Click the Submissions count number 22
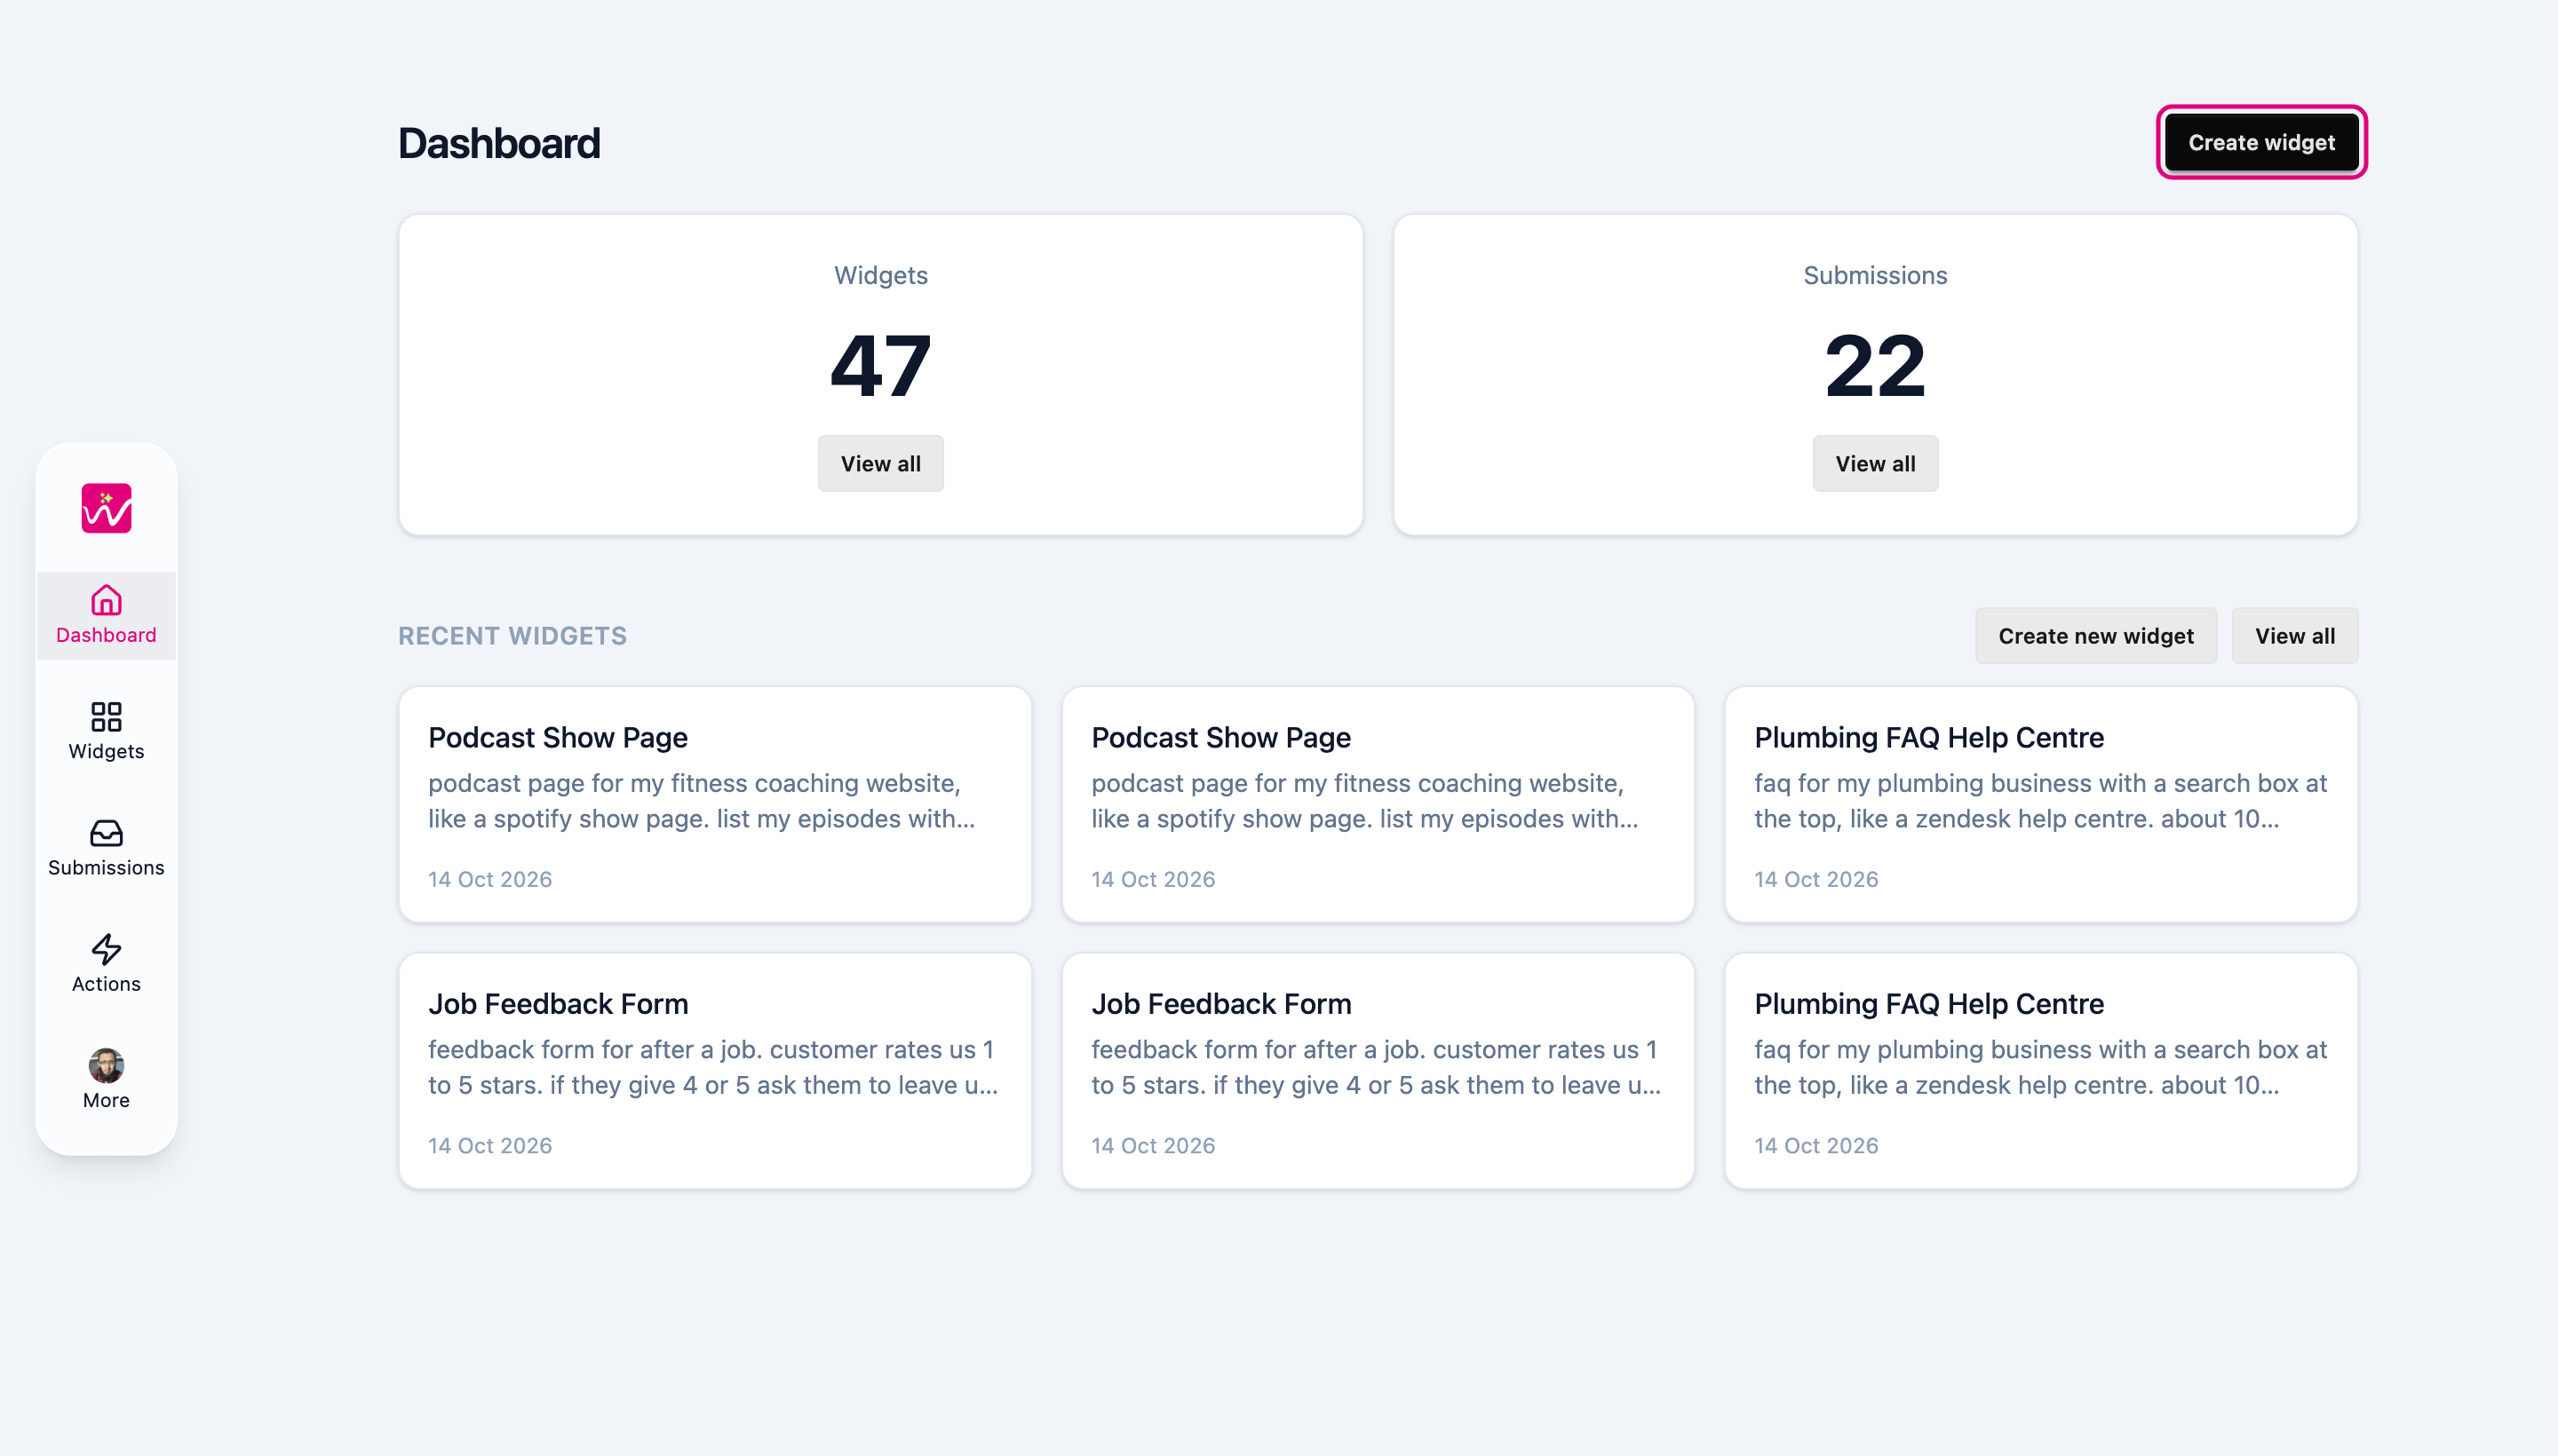Image resolution: width=2558 pixels, height=1456 pixels. [1875, 366]
